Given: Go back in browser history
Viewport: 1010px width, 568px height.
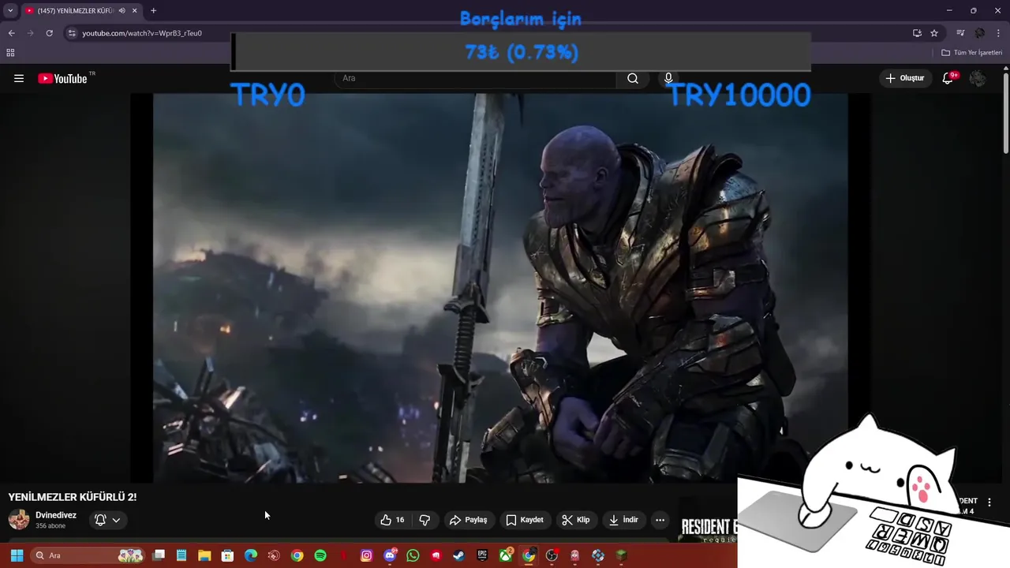Looking at the screenshot, I should [11, 33].
